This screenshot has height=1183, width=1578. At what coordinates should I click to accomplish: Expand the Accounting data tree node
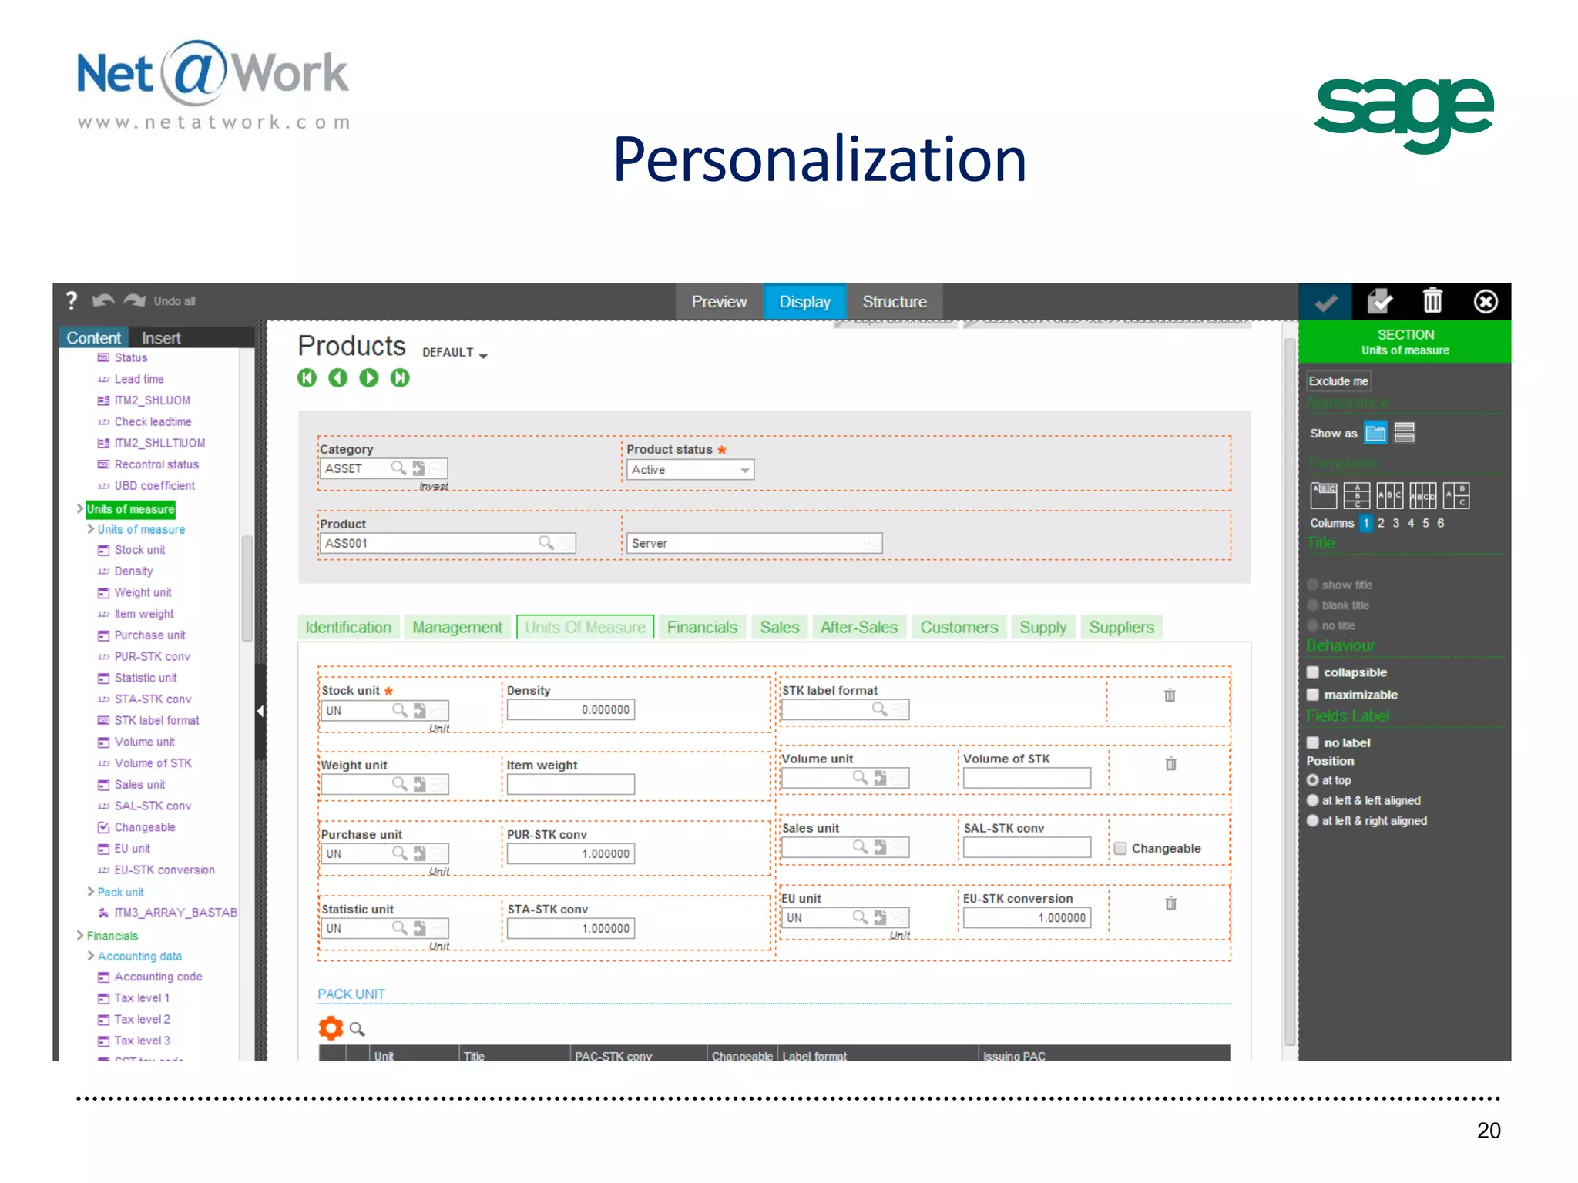click(91, 956)
